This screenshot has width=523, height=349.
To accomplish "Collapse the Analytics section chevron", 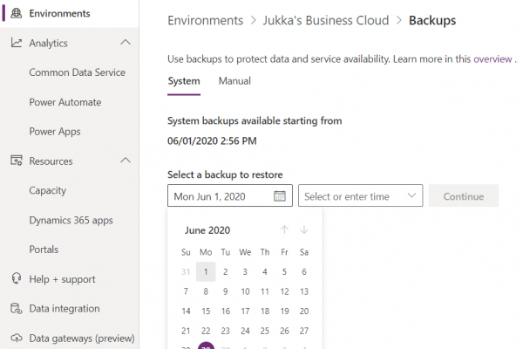I will [x=126, y=43].
